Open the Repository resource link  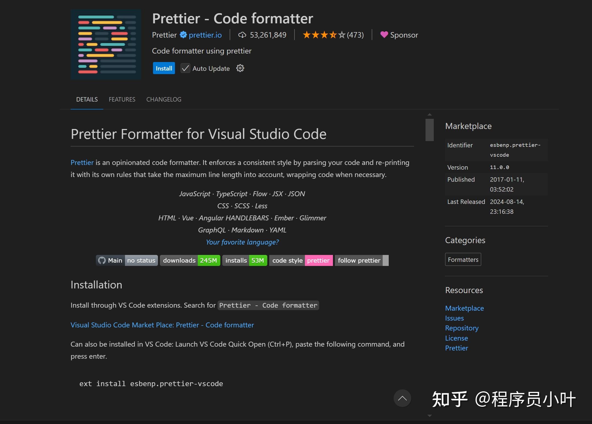pyautogui.click(x=462, y=328)
